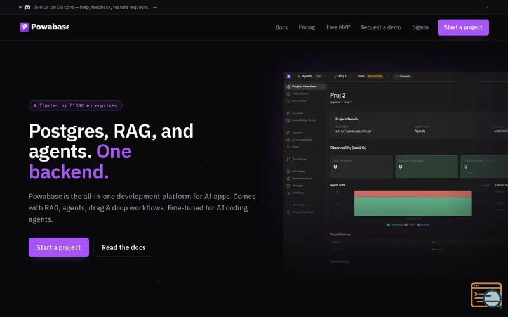Click the Workflows branch icon in preview sidebar
This screenshot has width=508, height=317.
tap(288, 159)
